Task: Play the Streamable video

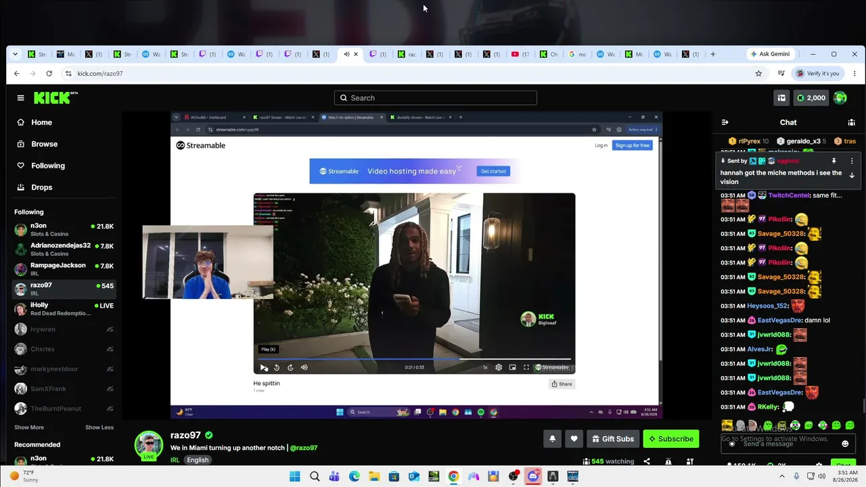Action: coord(263,367)
